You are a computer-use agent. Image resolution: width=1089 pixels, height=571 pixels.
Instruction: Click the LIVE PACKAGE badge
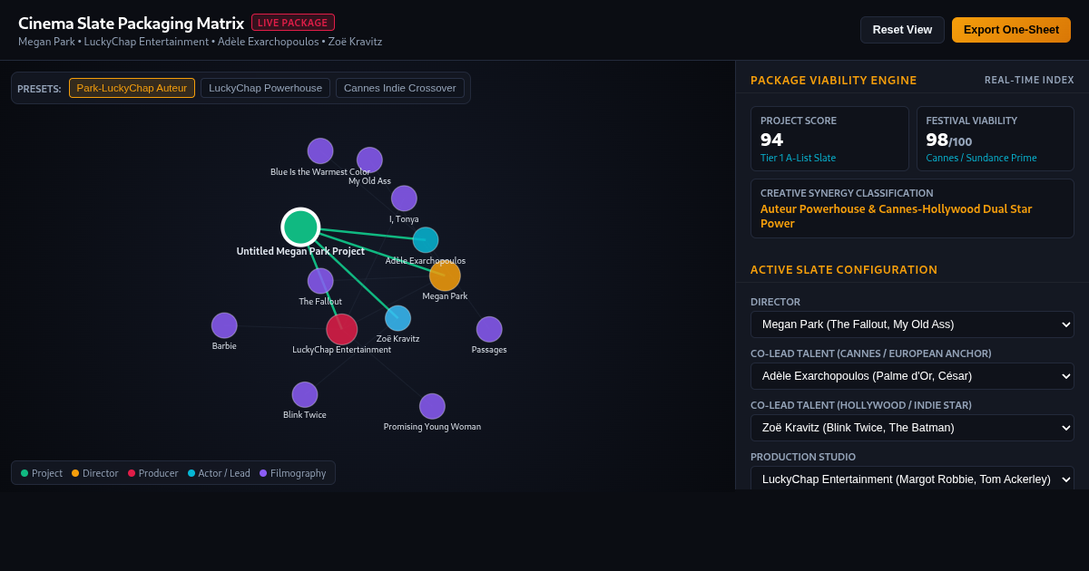click(x=293, y=23)
